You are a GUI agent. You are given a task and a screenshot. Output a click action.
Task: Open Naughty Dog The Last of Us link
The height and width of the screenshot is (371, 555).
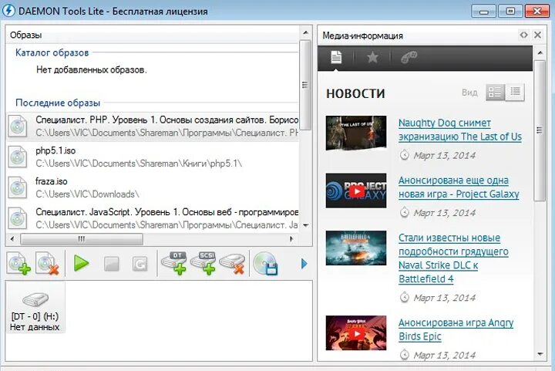[459, 130]
